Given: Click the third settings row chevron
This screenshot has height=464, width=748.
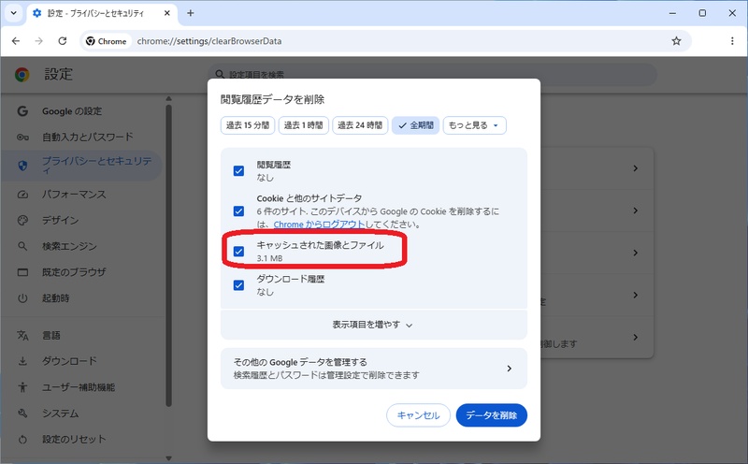Looking at the screenshot, I should [636, 253].
